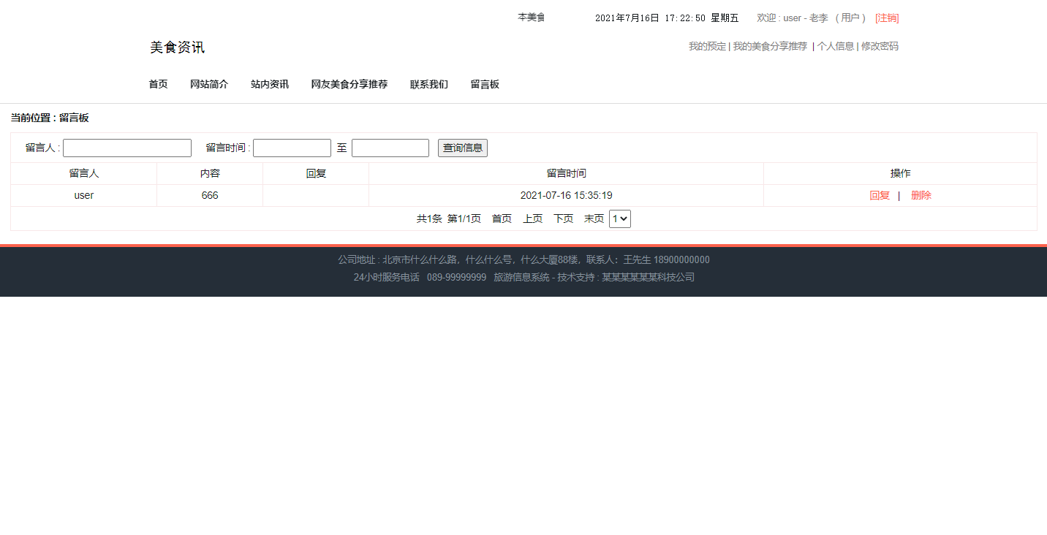This screenshot has height=535, width=1047.
Task: Open 网友美食分享推荐 navigation item
Action: coord(349,84)
